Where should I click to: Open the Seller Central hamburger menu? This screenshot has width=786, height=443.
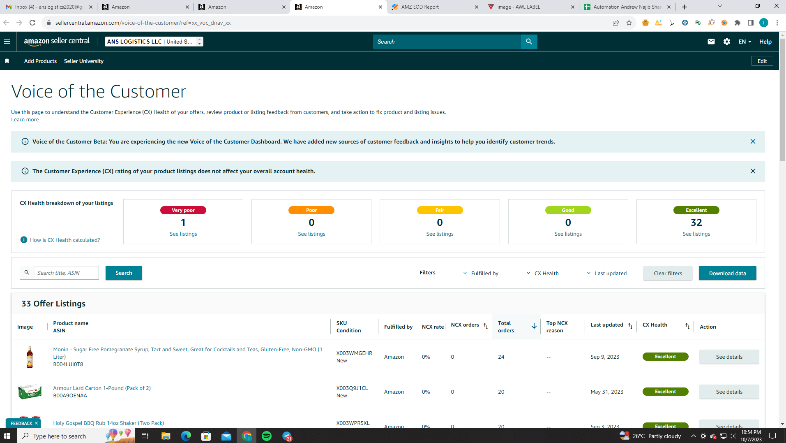tap(7, 42)
